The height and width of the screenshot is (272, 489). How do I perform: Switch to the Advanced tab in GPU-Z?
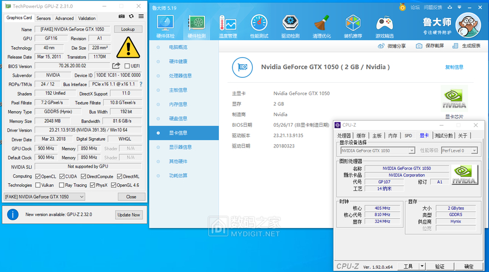(64, 18)
